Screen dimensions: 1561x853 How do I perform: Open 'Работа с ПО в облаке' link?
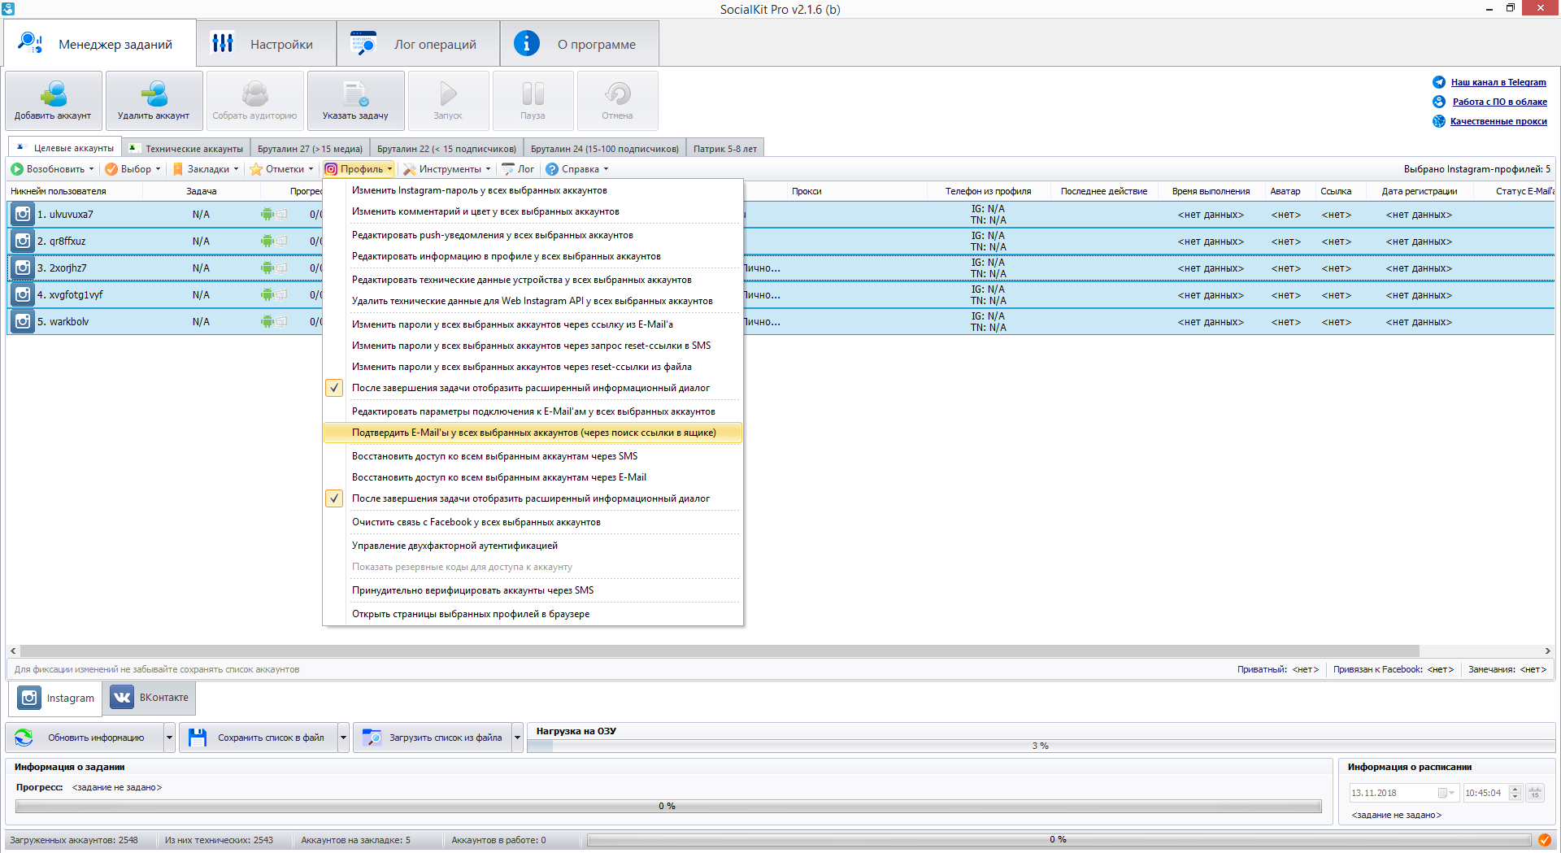point(1500,102)
